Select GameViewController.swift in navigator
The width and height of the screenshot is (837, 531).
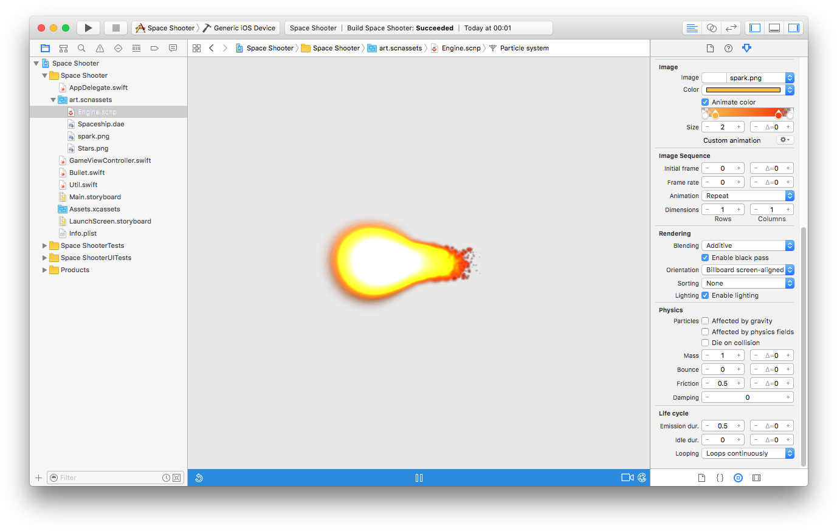109,160
